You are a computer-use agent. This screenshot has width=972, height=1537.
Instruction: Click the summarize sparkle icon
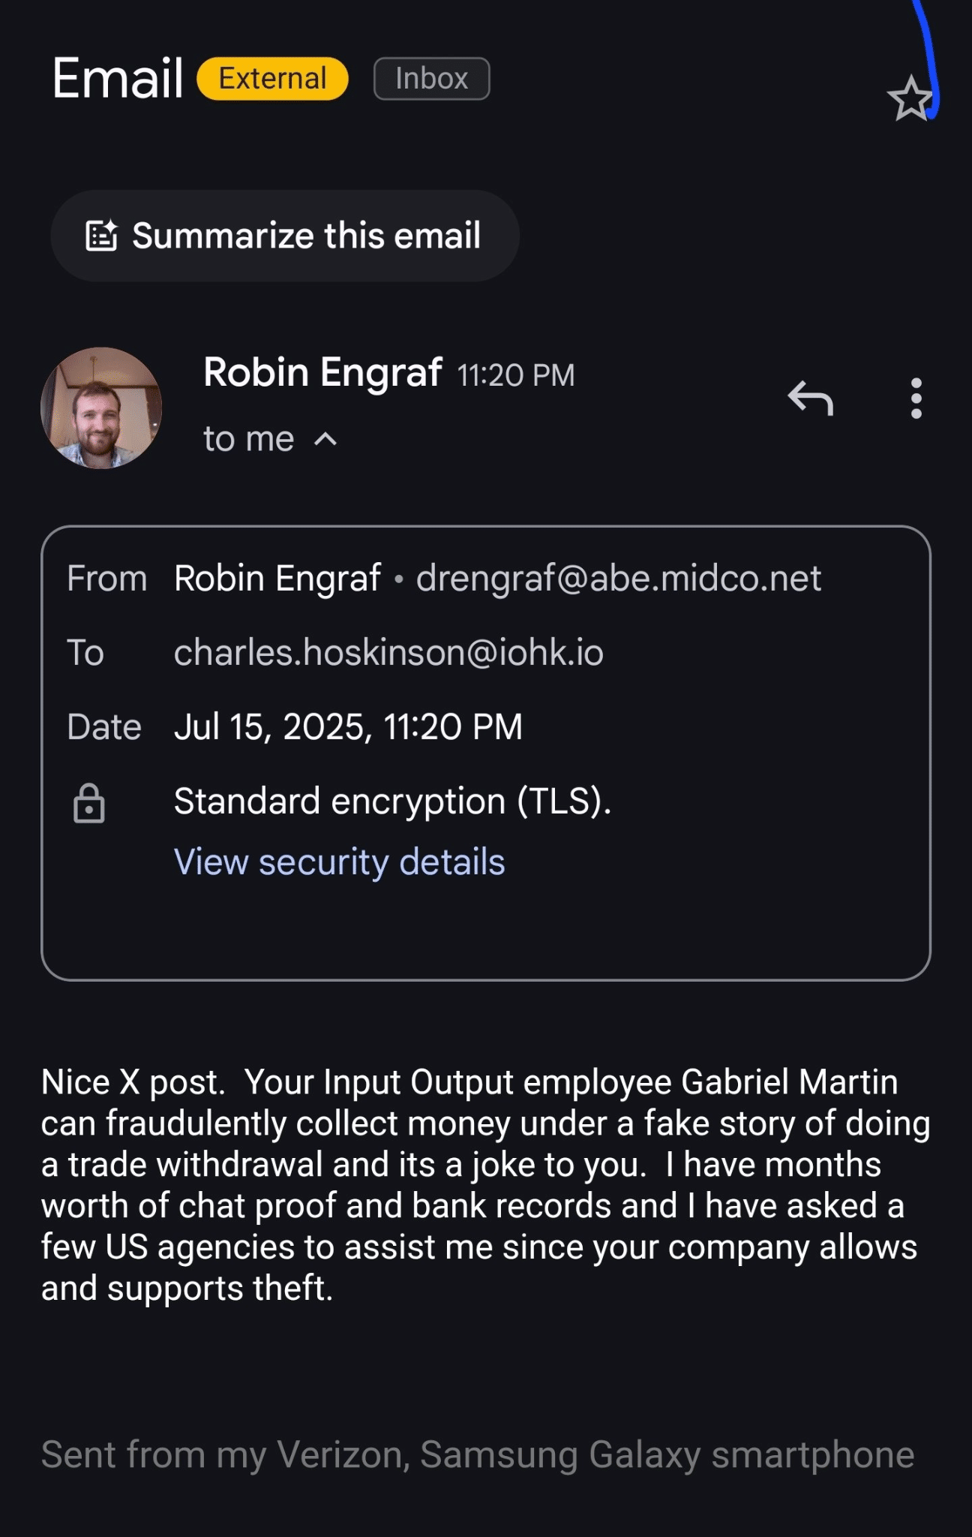click(101, 236)
